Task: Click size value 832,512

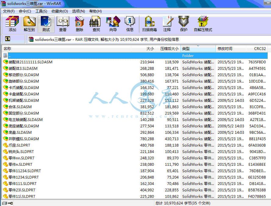Action: 147,113
